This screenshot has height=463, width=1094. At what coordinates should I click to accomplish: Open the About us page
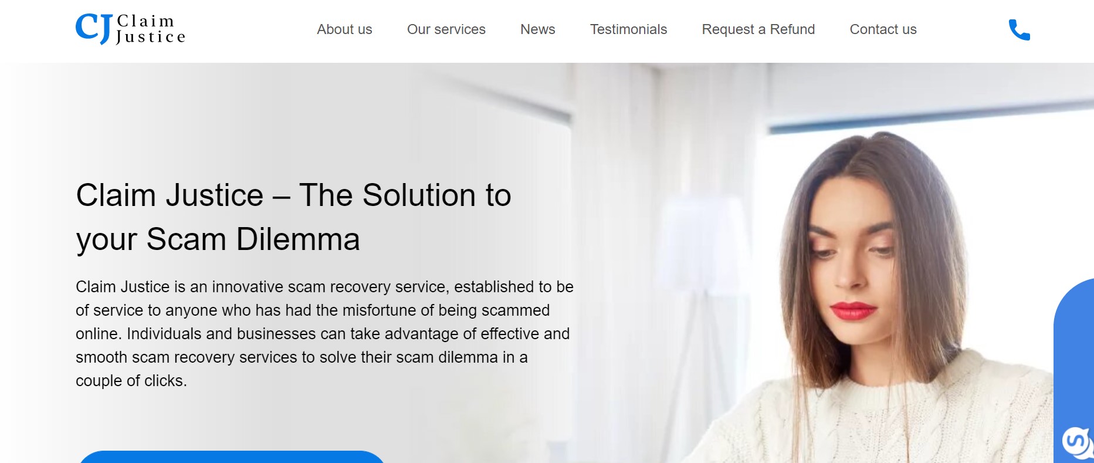(344, 29)
